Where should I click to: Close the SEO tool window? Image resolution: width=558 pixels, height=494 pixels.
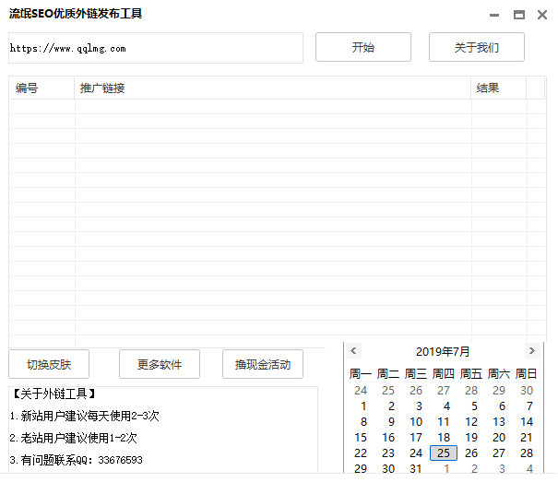coord(542,15)
